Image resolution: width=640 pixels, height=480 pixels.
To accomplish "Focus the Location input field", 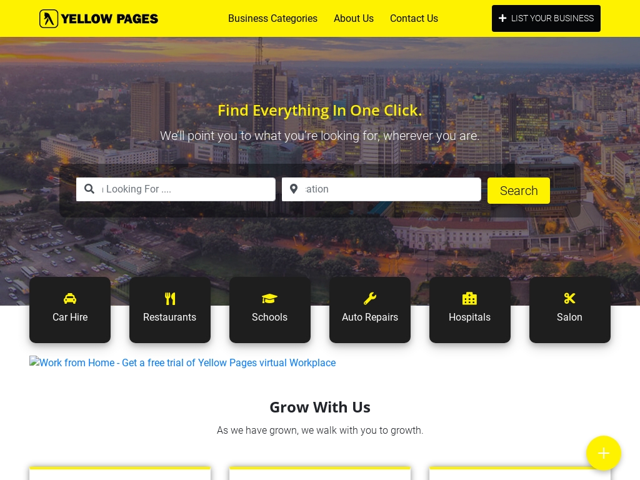I will pos(381,189).
